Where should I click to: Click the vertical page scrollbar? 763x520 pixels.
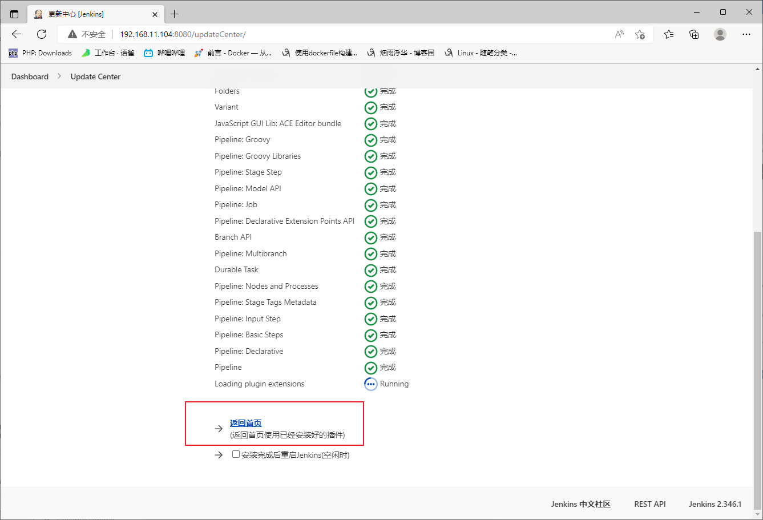click(757, 370)
